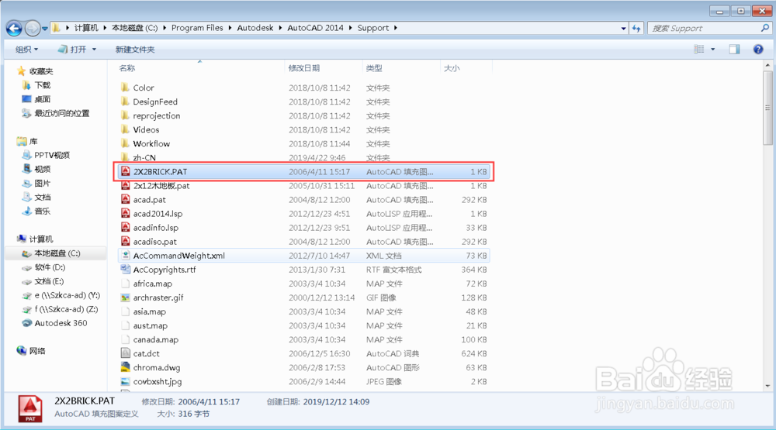
Task: Toggle the preview pane icon
Action: click(x=734, y=49)
